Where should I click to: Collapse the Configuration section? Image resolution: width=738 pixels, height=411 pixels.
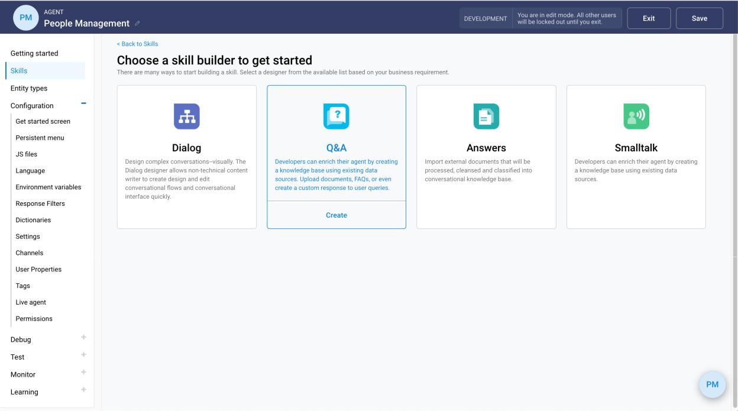(83, 103)
